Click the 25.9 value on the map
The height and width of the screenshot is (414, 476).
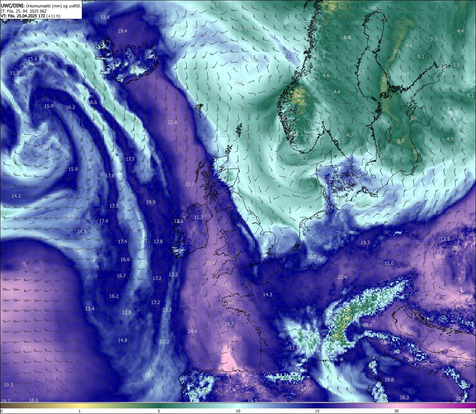pos(26,348)
